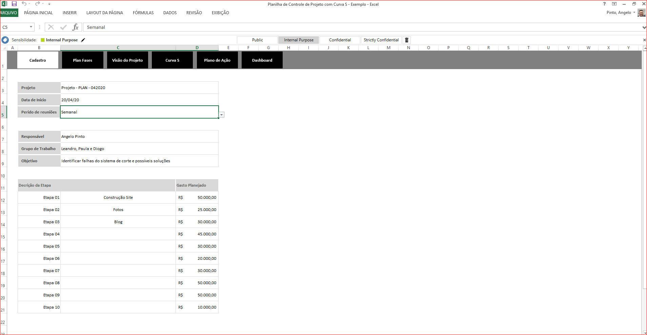Click the Ribbon Display Options icon

[614, 4]
